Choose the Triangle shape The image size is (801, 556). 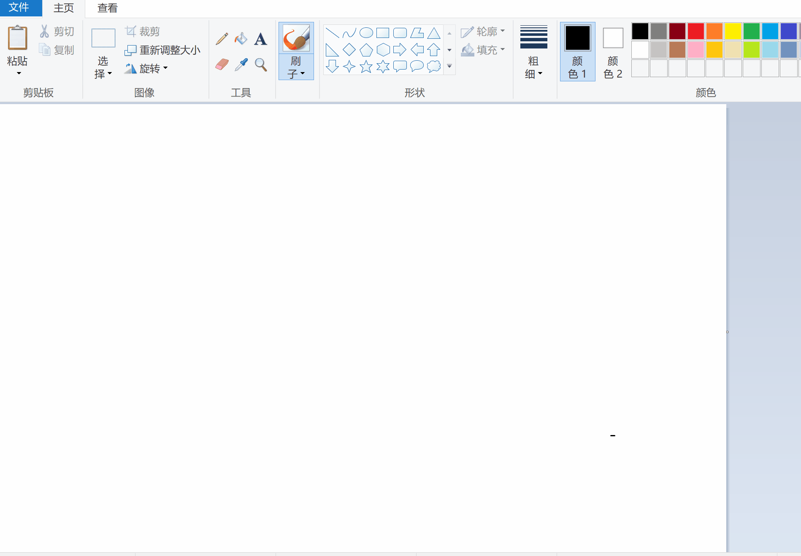pos(433,33)
